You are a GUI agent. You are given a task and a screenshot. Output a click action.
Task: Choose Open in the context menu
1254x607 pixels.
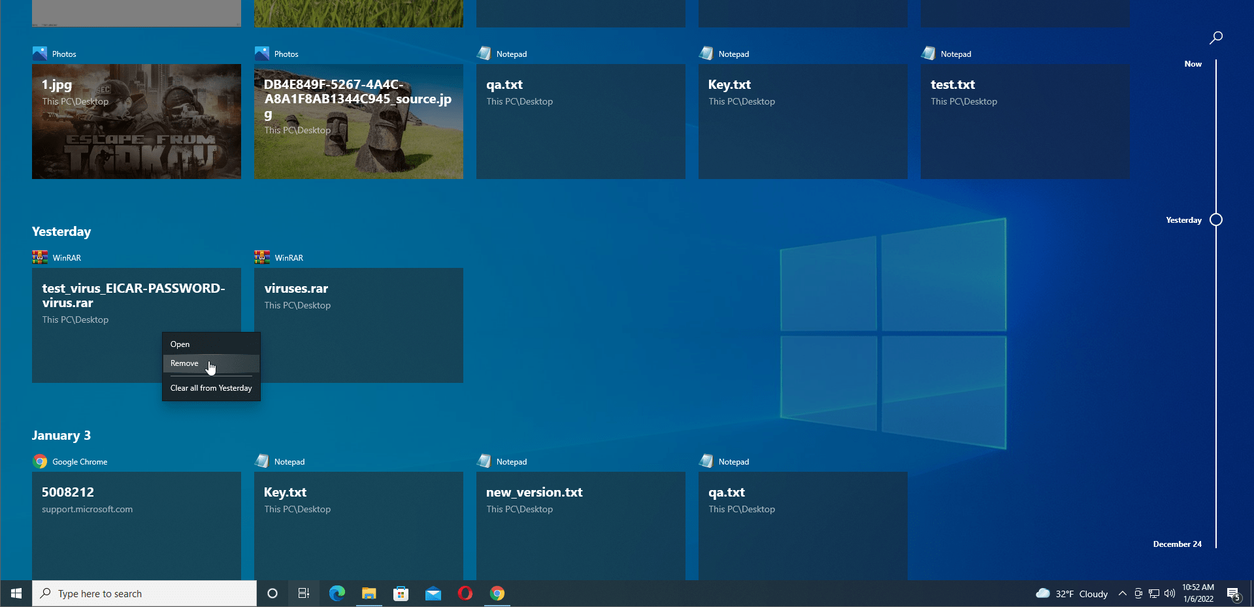pos(180,344)
